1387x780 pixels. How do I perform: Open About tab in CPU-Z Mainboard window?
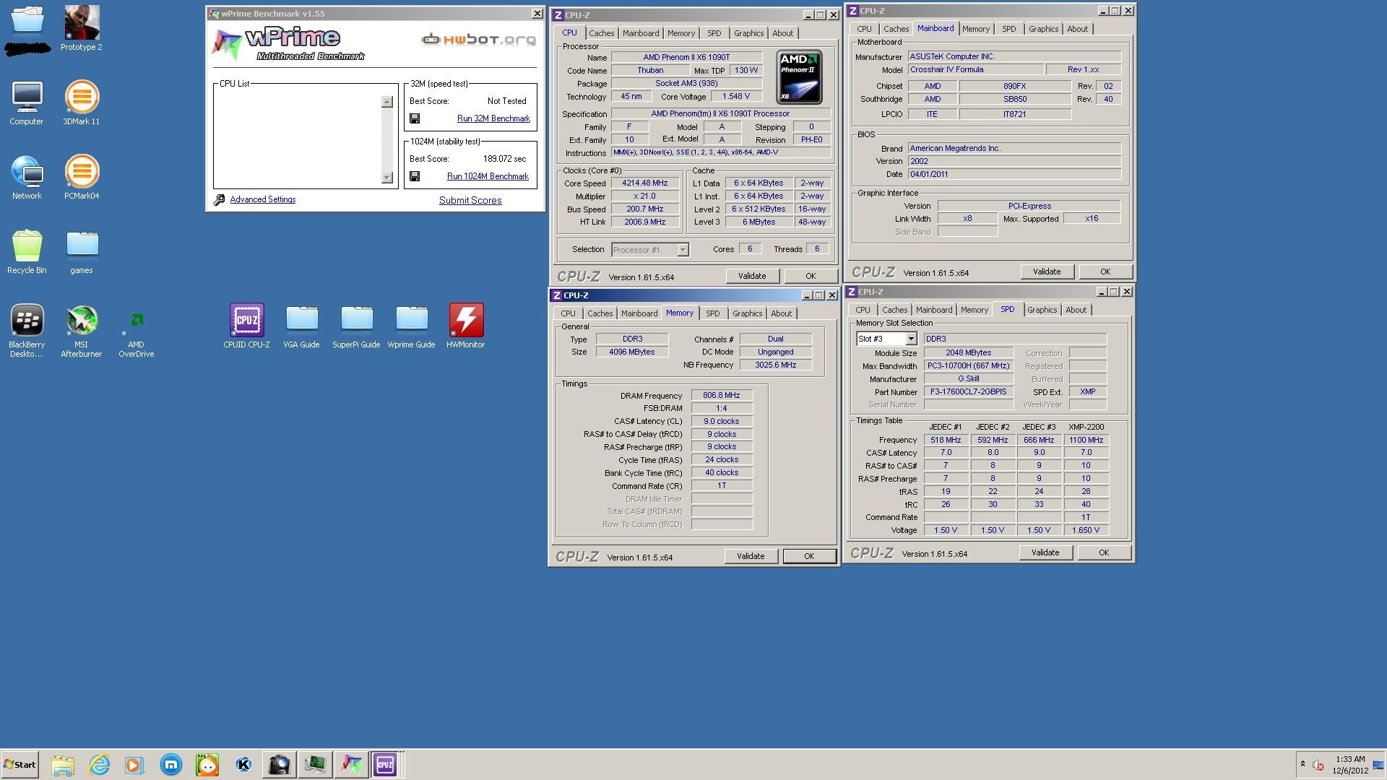[1077, 29]
